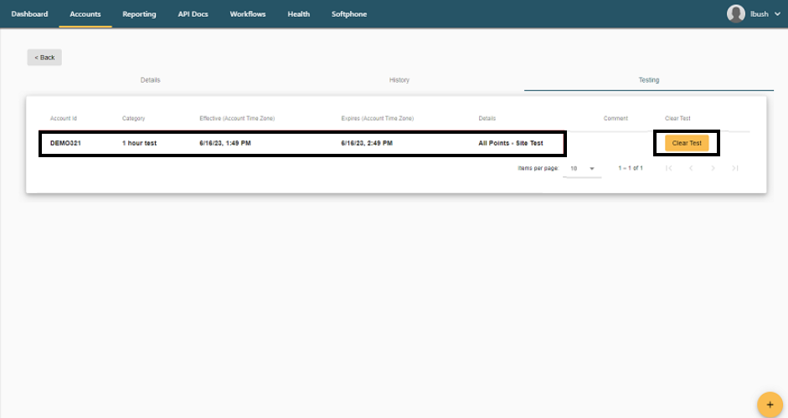Open the Dashboard menu item
788x418 pixels.
[29, 14]
